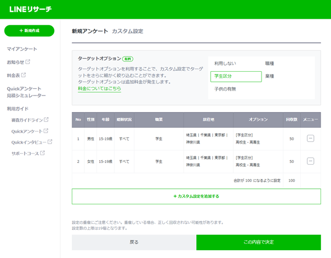Open the お知らせ external link

(x=18, y=62)
